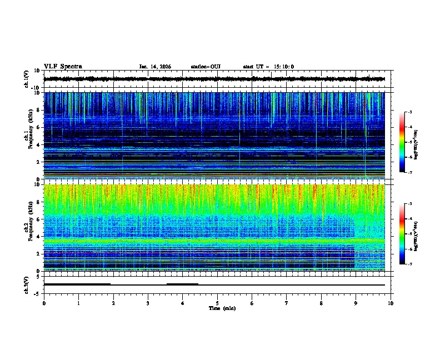The height and width of the screenshot is (340, 440).
Task: Click the log(PSD) label beside the ch.2 color bar
Action: [x=416, y=236]
